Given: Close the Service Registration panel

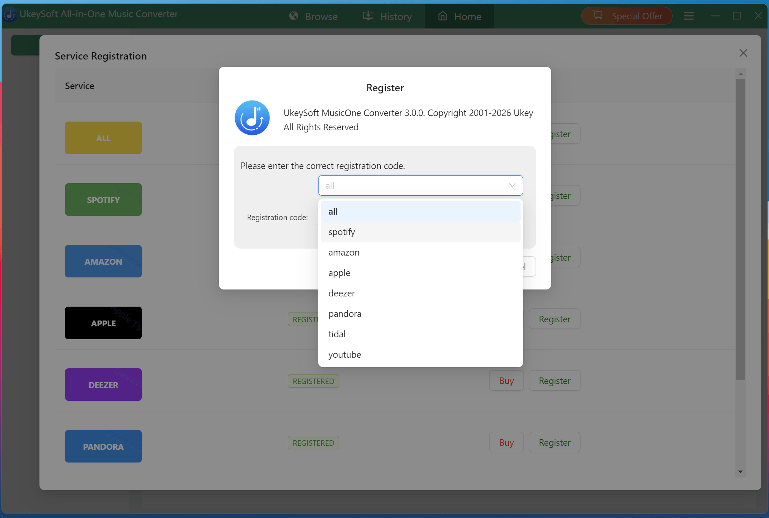Looking at the screenshot, I should tap(743, 53).
